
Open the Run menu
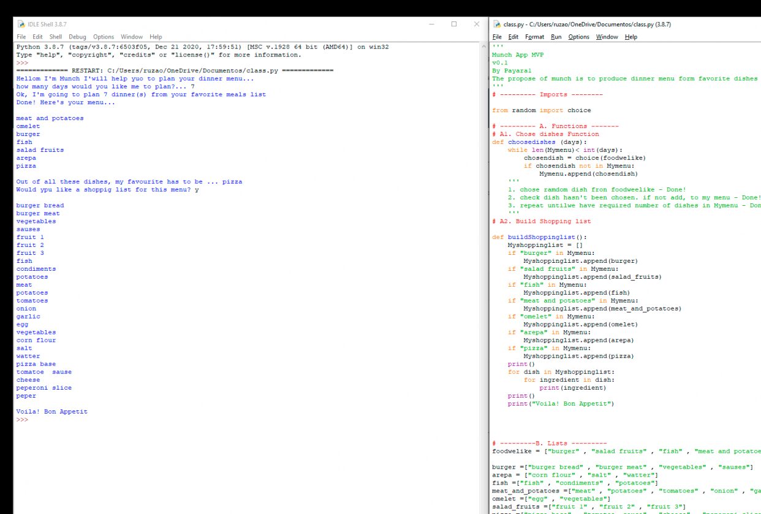pyautogui.click(x=556, y=37)
